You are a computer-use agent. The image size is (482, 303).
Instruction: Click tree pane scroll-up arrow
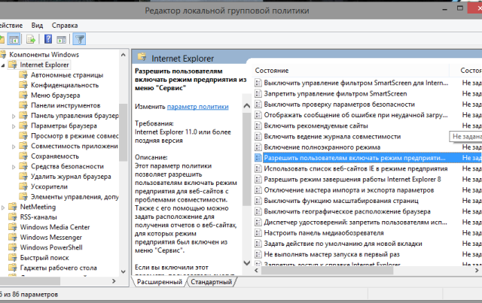124,55
